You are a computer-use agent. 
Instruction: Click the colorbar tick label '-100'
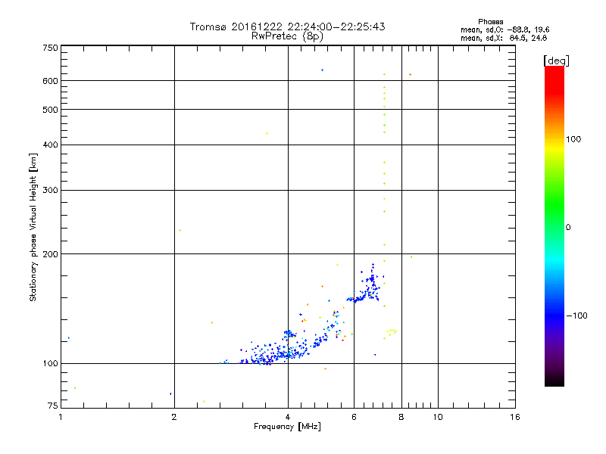point(576,316)
